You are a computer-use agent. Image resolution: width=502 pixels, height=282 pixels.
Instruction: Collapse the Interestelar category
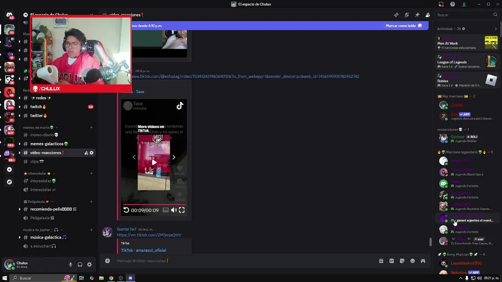tap(39, 174)
